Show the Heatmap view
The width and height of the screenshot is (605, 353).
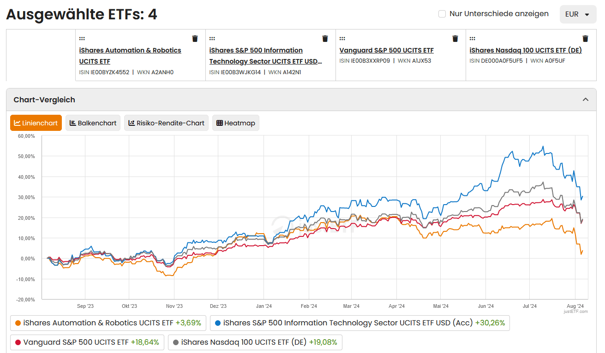click(x=236, y=123)
